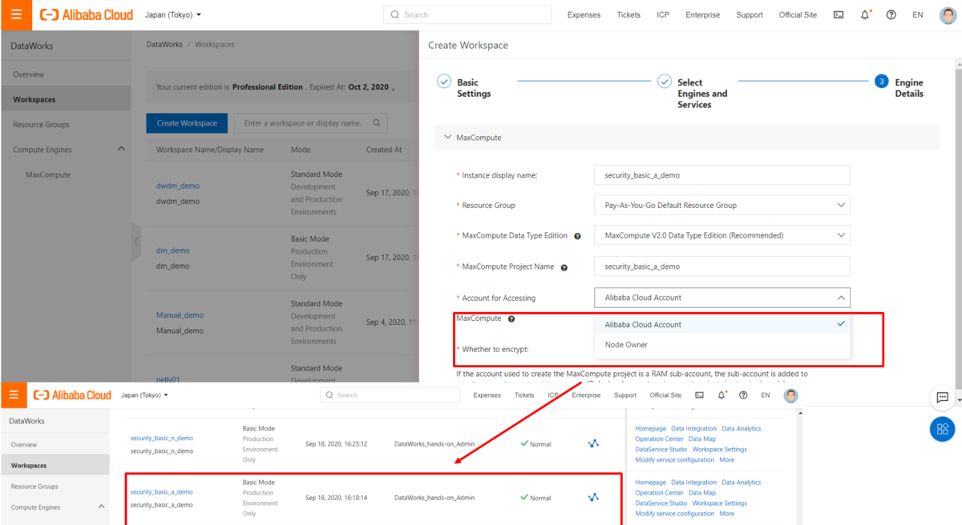Click the DataWorks breadcrumb link
962x525 pixels.
tap(164, 45)
